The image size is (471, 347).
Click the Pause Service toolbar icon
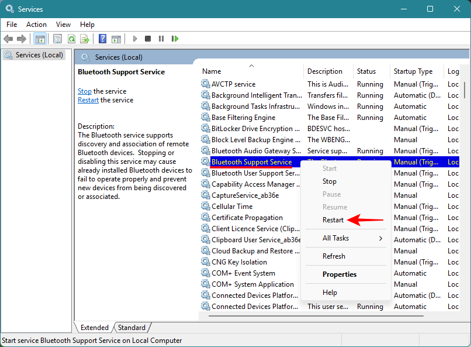161,39
